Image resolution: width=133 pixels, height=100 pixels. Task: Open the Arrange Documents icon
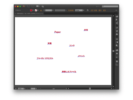coord(38,6)
